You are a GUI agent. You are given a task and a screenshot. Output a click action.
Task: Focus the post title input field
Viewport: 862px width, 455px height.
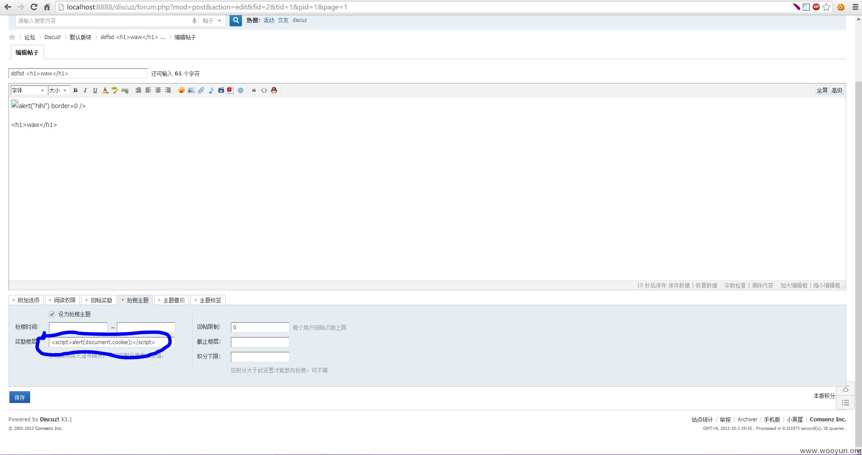point(78,74)
